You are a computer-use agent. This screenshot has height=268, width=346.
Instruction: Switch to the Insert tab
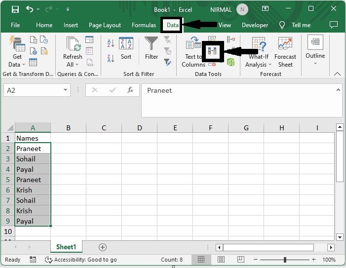[71, 25]
